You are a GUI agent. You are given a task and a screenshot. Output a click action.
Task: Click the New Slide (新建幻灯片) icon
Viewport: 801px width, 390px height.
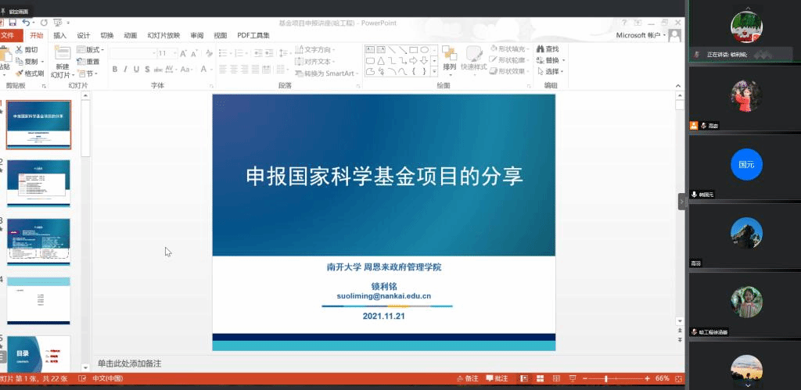62,57
